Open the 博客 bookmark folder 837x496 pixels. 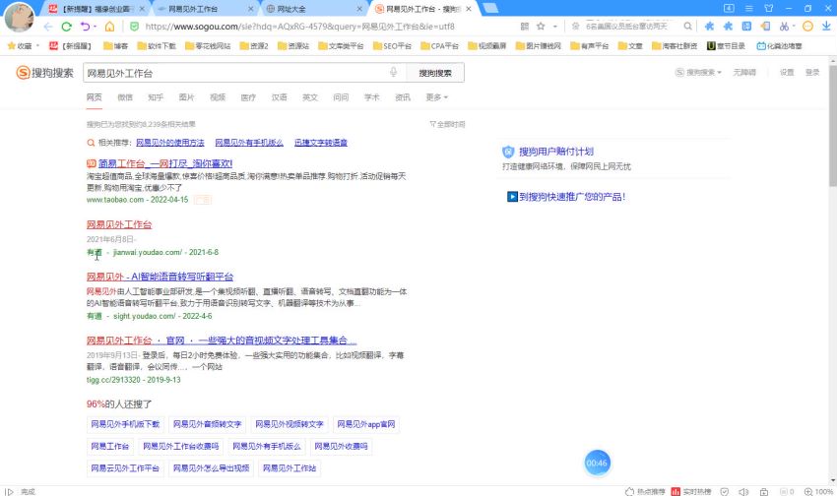(x=116, y=46)
